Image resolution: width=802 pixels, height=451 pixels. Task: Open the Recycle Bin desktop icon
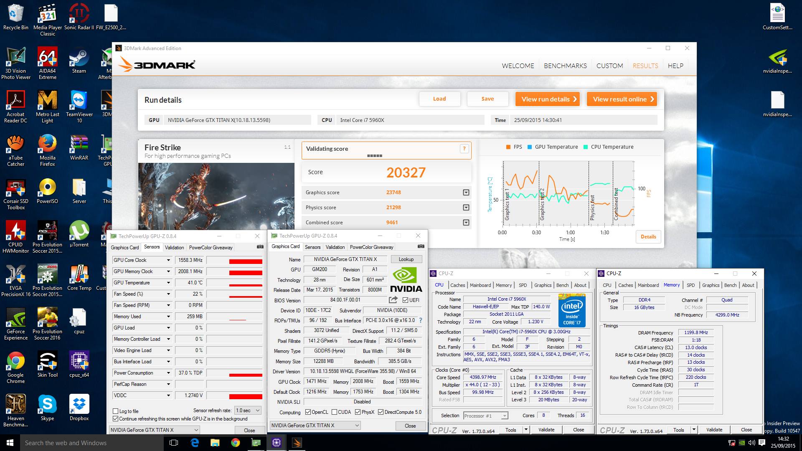15,18
